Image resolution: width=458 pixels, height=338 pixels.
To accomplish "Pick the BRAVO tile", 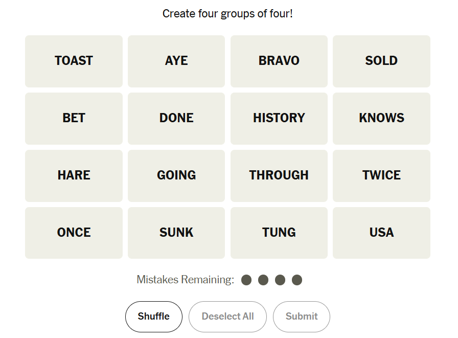I will [279, 61].
